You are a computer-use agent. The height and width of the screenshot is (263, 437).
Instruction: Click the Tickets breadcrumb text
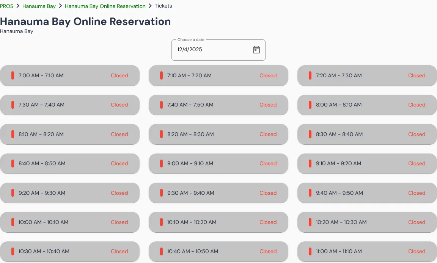pos(163,6)
